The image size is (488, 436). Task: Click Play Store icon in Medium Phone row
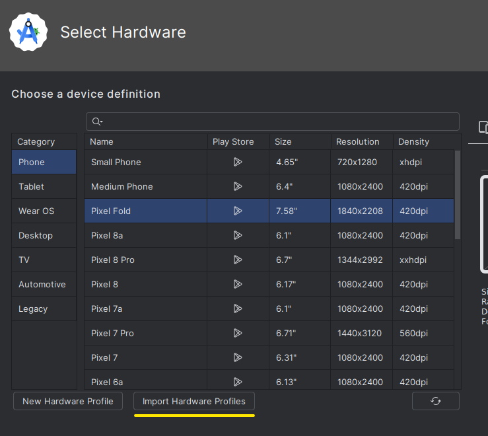pyautogui.click(x=238, y=186)
